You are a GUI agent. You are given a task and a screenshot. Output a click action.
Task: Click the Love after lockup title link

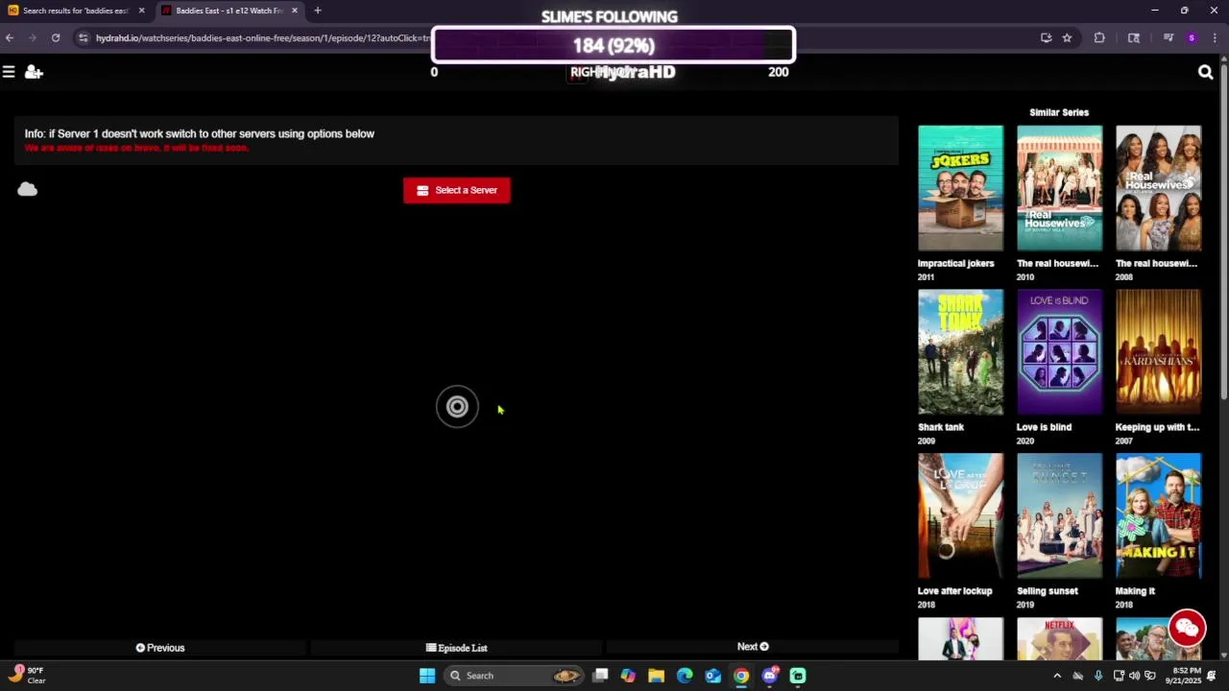click(954, 591)
